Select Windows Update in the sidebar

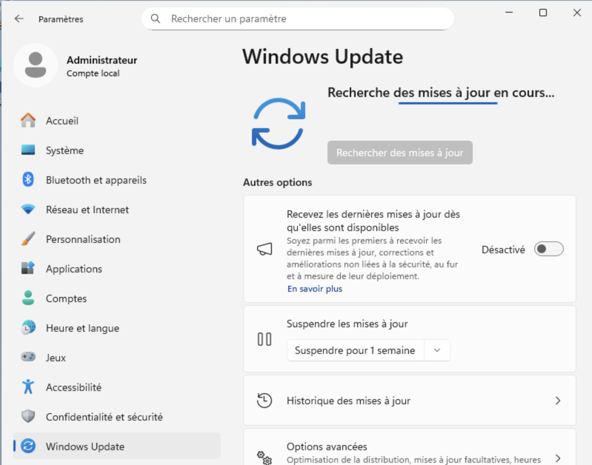(x=117, y=446)
